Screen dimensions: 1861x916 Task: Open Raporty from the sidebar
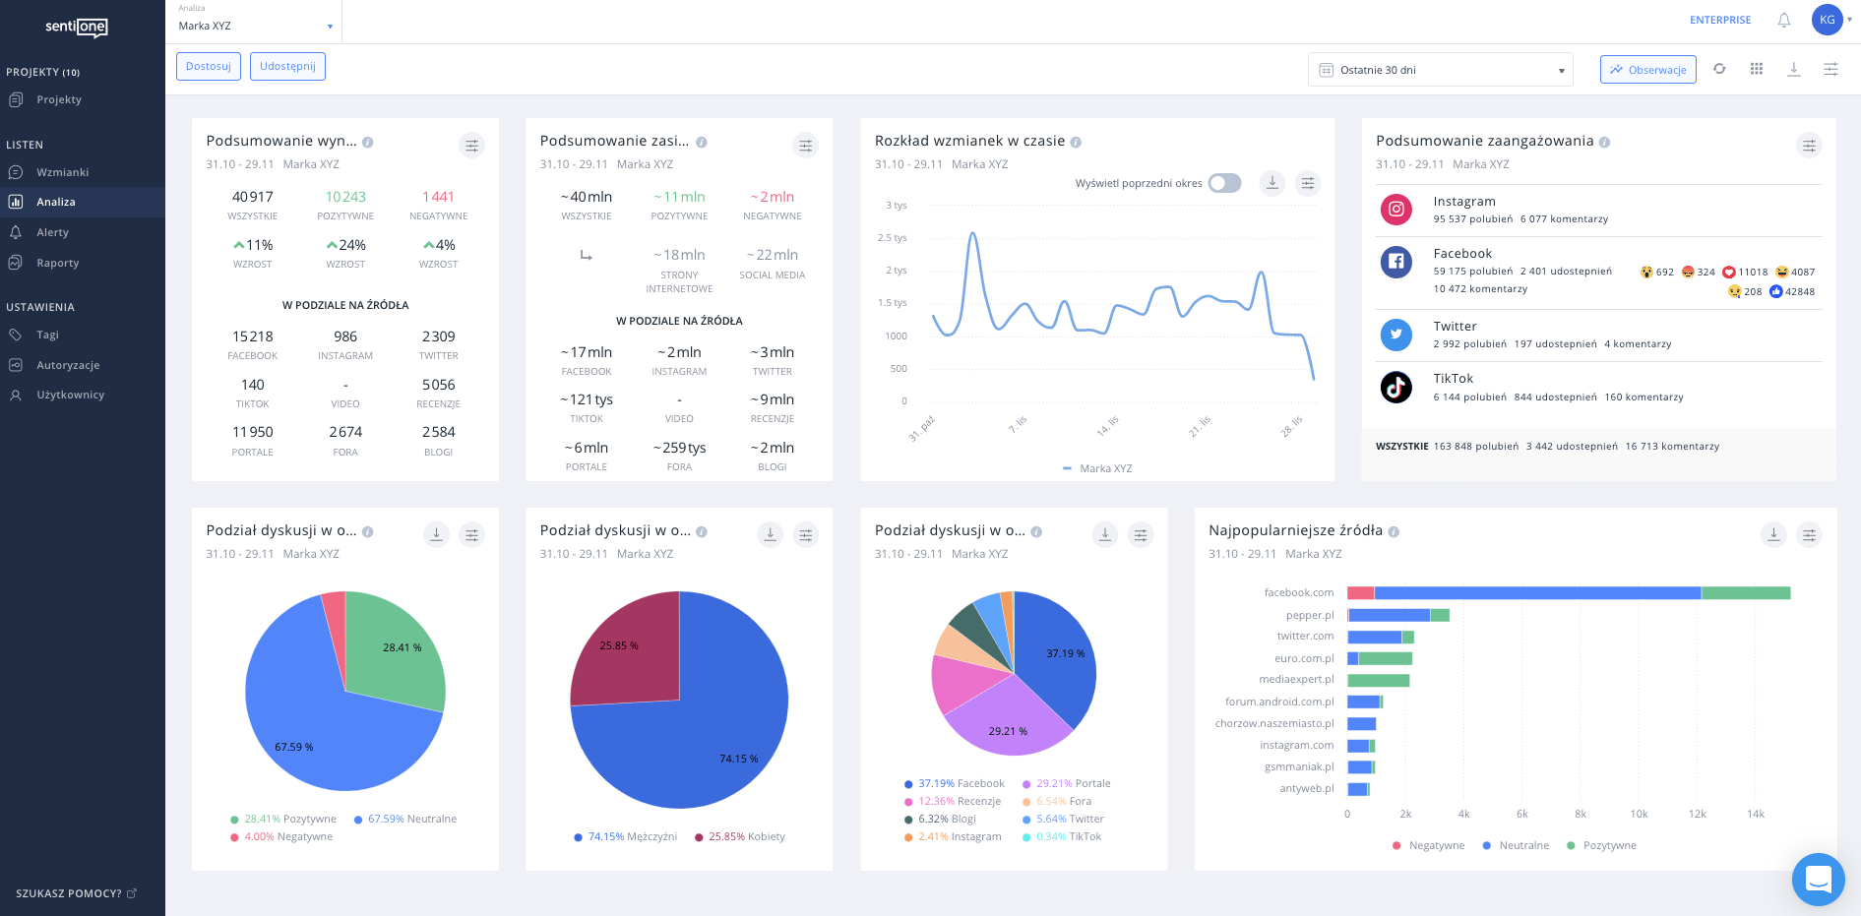[57, 263]
